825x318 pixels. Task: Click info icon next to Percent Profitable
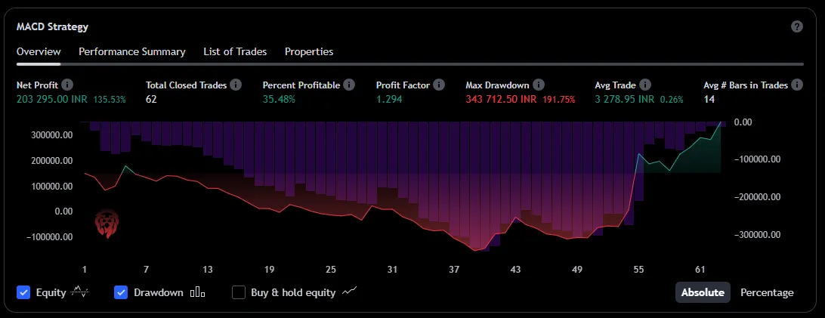[349, 85]
